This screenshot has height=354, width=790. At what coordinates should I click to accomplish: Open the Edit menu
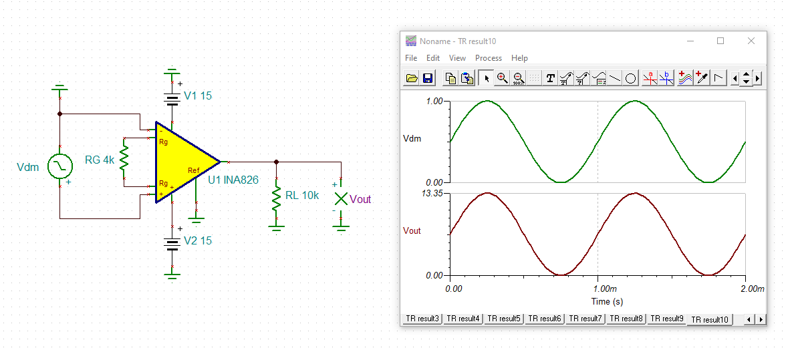(x=433, y=58)
